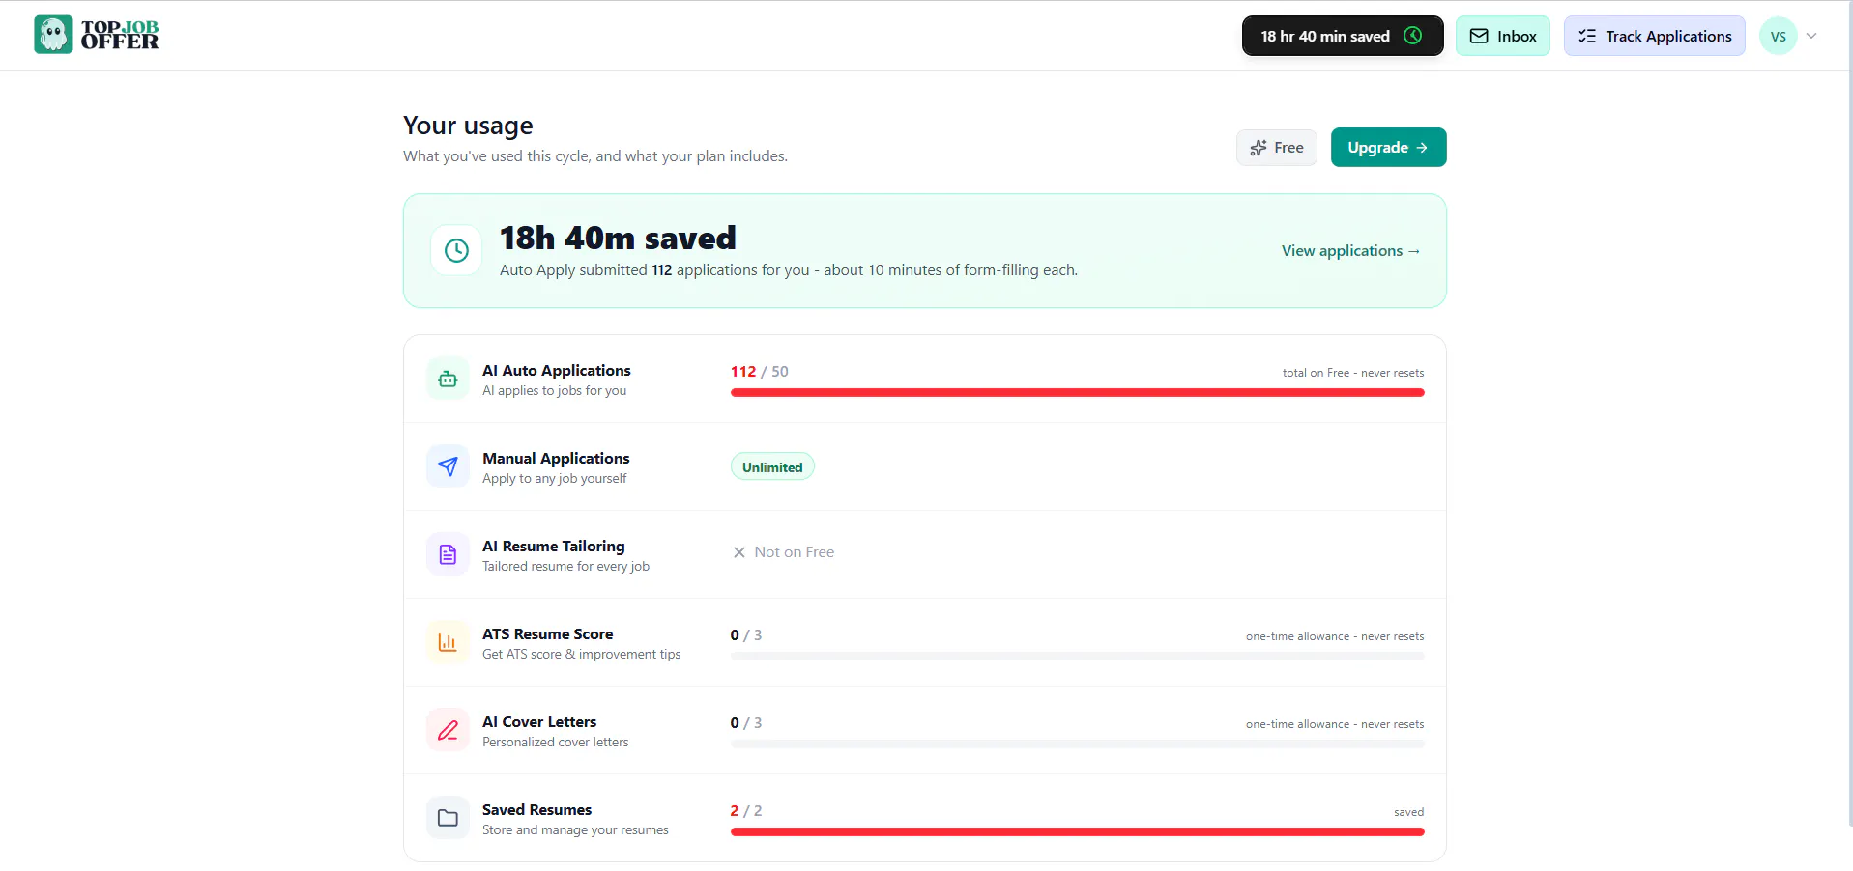The width and height of the screenshot is (1853, 871).
Task: Click the sparkles icon on Free badge
Action: [1258, 148]
